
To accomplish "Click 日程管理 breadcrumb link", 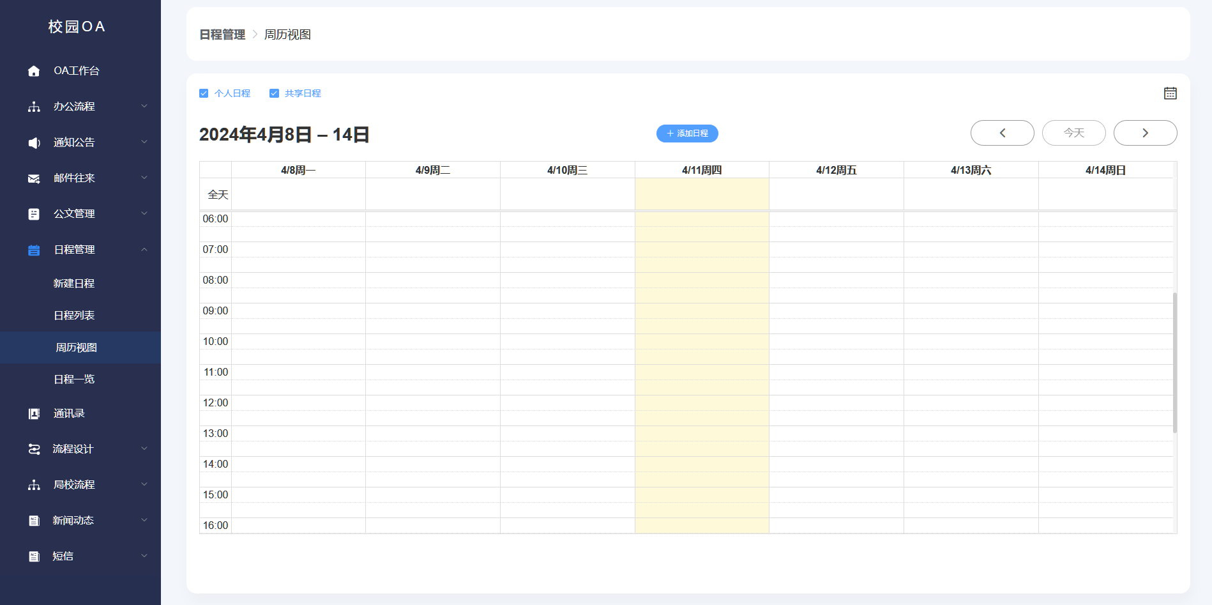I will click(x=222, y=34).
